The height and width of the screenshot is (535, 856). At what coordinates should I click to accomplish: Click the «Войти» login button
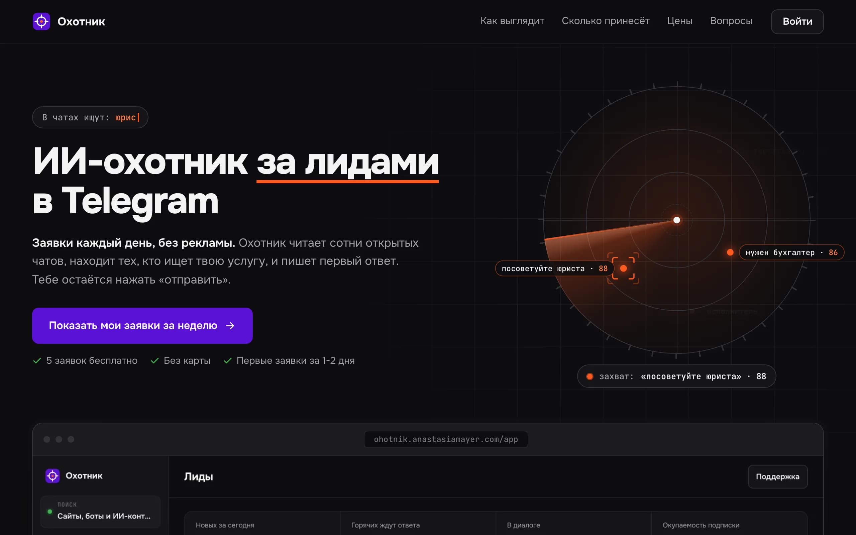click(x=797, y=22)
